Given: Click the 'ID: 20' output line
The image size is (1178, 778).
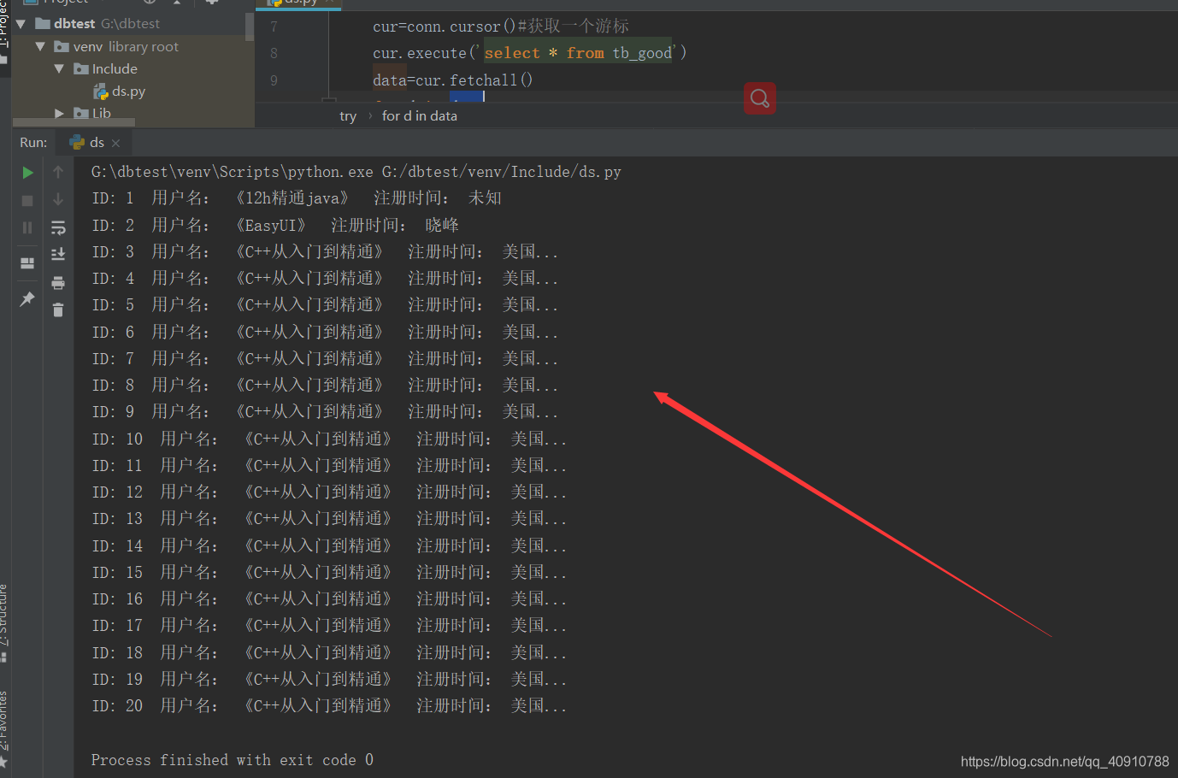Looking at the screenshot, I should (x=329, y=706).
